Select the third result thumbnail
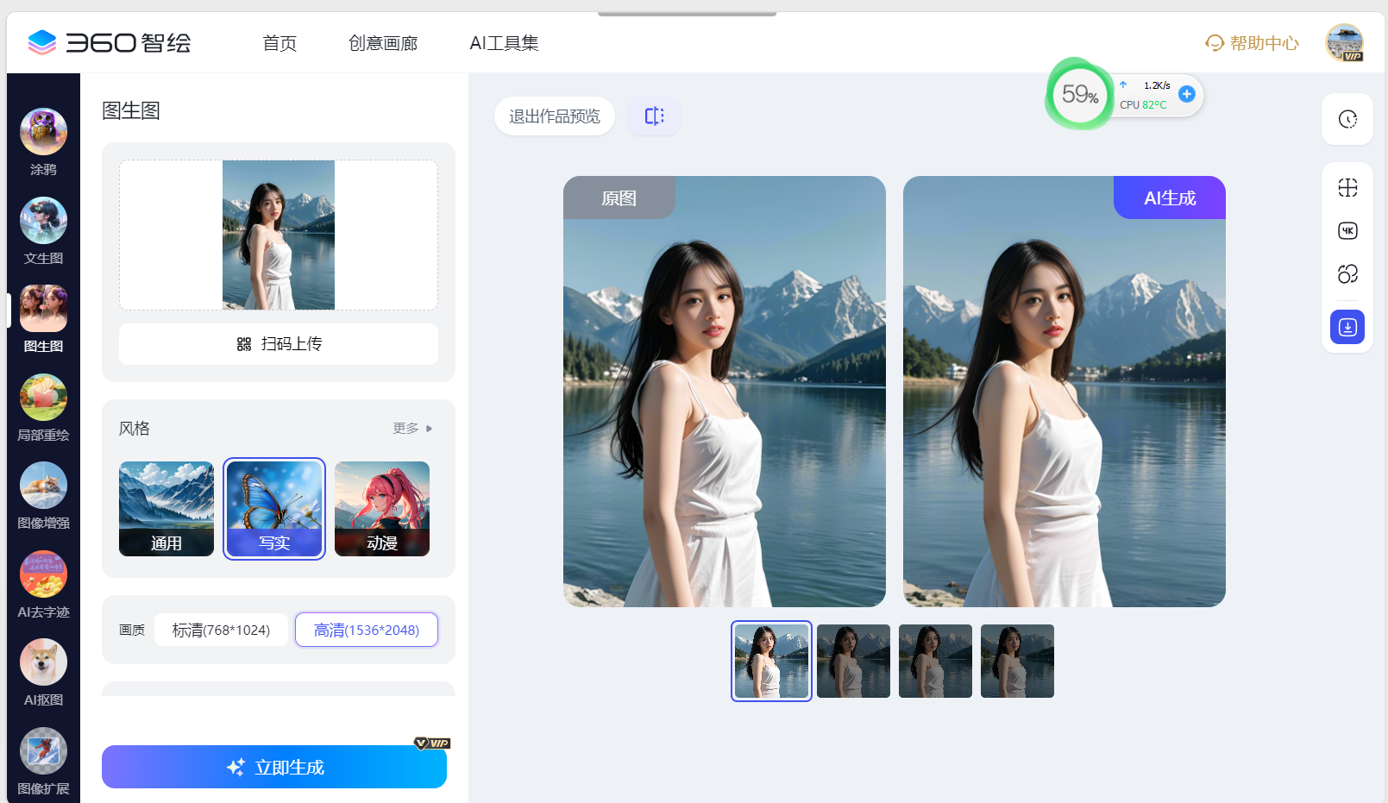 coord(935,661)
